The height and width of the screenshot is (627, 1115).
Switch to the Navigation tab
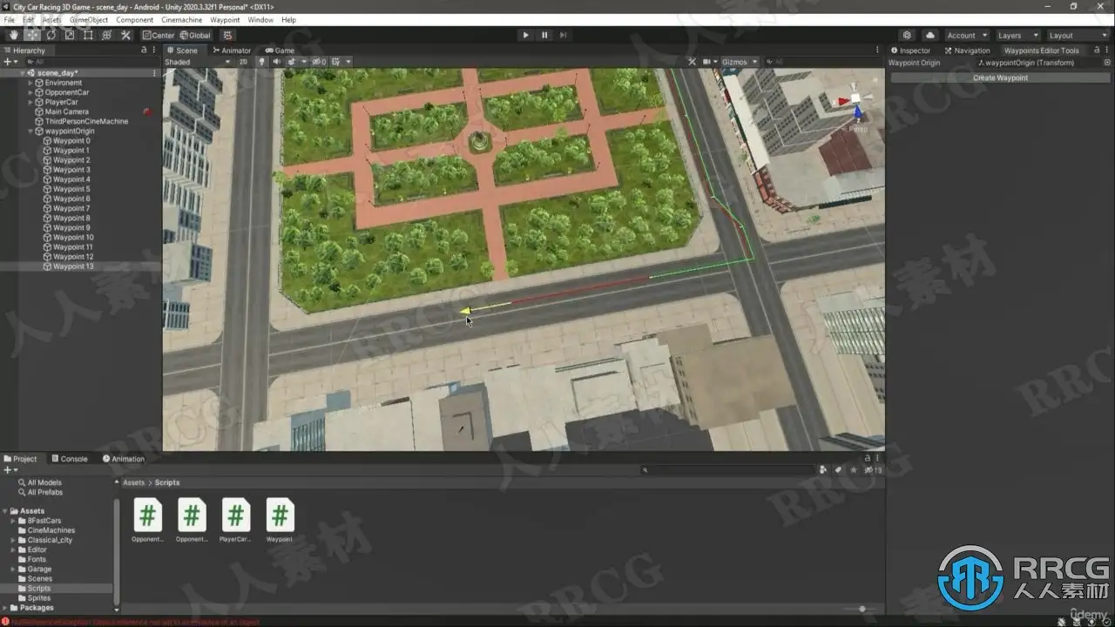tap(967, 51)
